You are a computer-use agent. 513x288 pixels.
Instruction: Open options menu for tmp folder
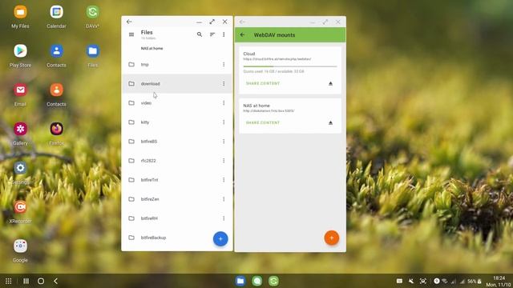coord(224,64)
